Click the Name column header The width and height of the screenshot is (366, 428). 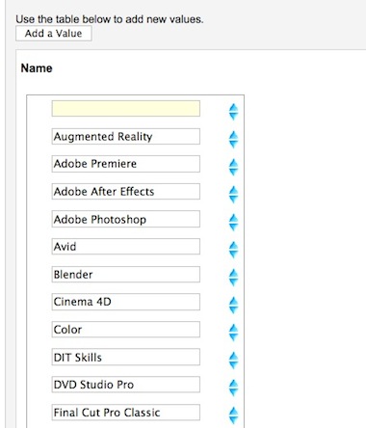37,68
